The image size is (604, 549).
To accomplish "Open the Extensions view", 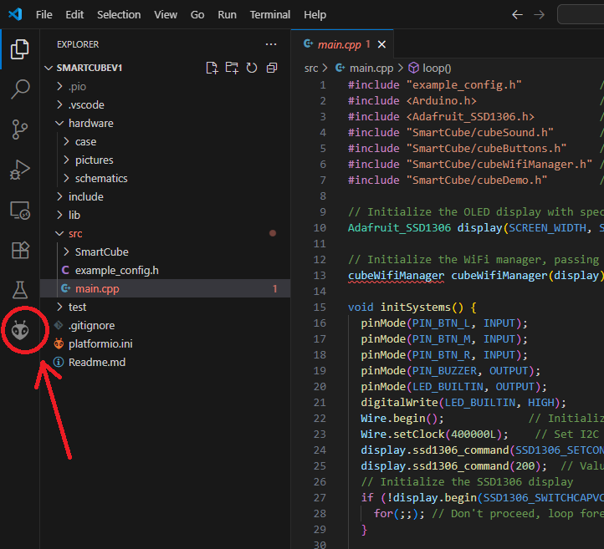I will coord(20,250).
